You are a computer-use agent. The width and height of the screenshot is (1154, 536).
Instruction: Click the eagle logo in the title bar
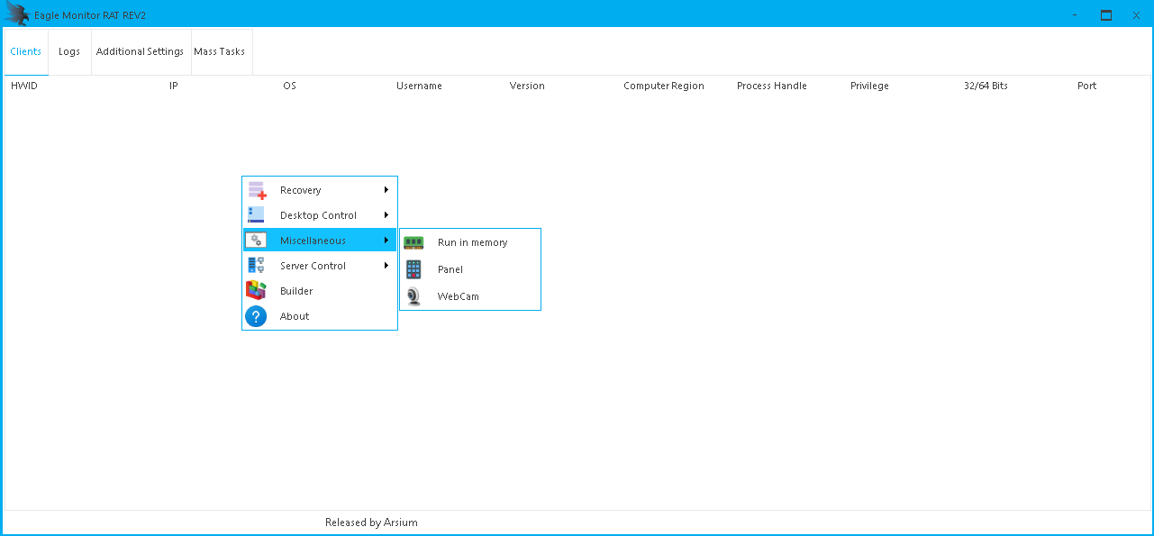17,14
